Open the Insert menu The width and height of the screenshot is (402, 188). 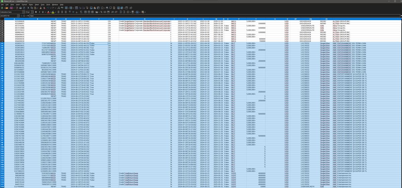18,5
